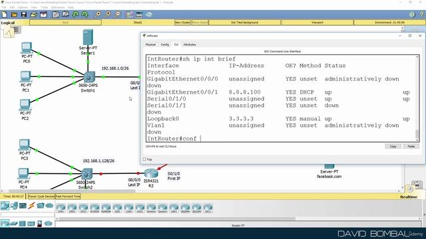426x239 pixels.
Task: Print the topology with printer icon
Action: (x=34, y=15)
